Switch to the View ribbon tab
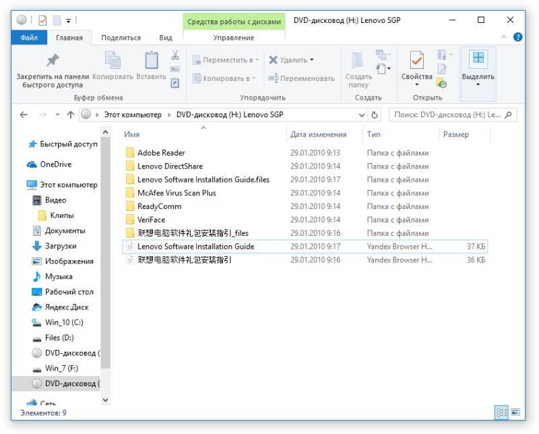Viewport: 539px width, 434px height. [165, 38]
